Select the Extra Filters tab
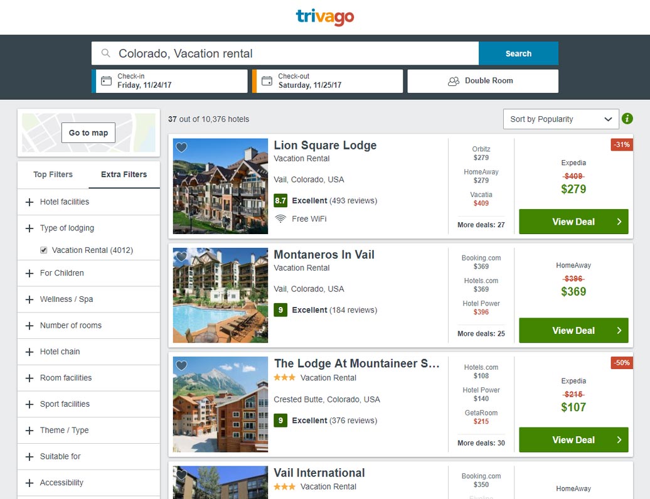The height and width of the screenshot is (499, 650). pos(124,174)
